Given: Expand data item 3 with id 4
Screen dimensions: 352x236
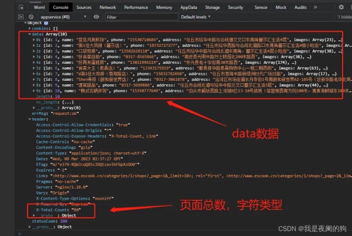Looking at the screenshot, I should (x=34, y=57).
